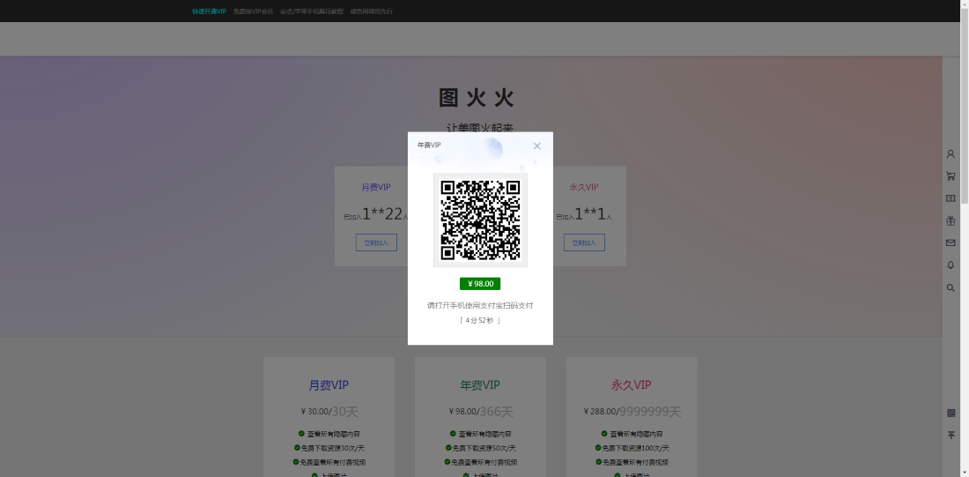
Task: Click the green ¥98.00 price badge
Action: pos(480,284)
